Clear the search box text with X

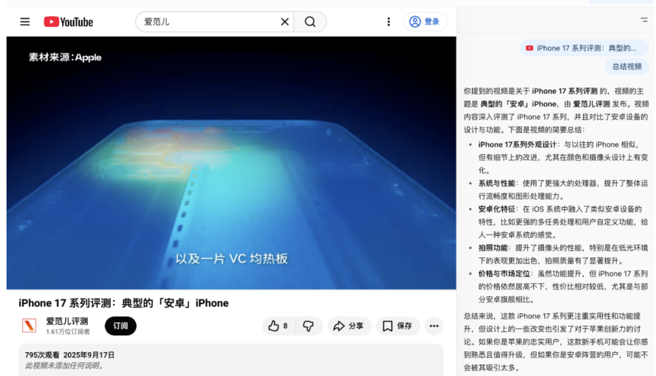pyautogui.click(x=284, y=22)
